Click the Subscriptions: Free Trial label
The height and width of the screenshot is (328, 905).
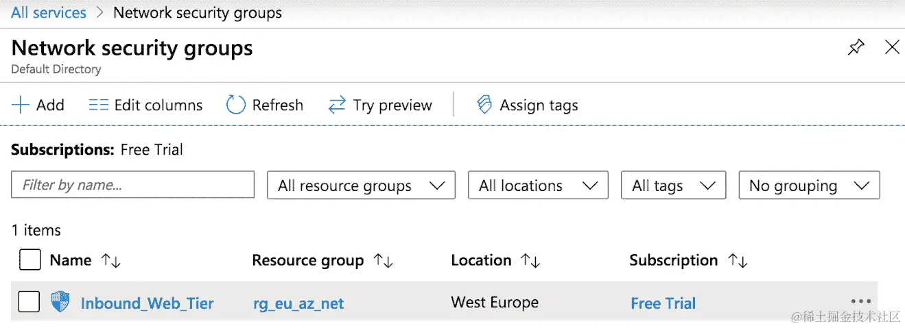click(97, 149)
